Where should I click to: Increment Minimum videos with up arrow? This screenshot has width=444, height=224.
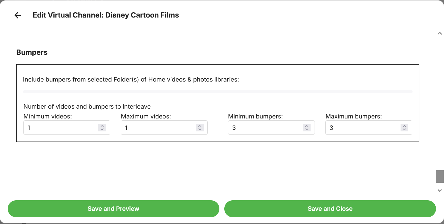(x=102, y=126)
